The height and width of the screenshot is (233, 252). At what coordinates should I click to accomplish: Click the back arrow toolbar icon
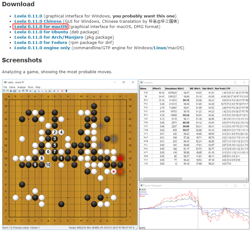pyautogui.click(x=19, y=91)
